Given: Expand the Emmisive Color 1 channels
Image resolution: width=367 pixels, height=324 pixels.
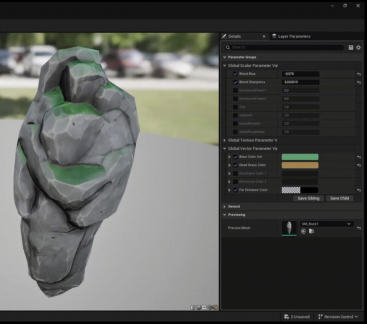Looking at the screenshot, I should pyautogui.click(x=229, y=173).
